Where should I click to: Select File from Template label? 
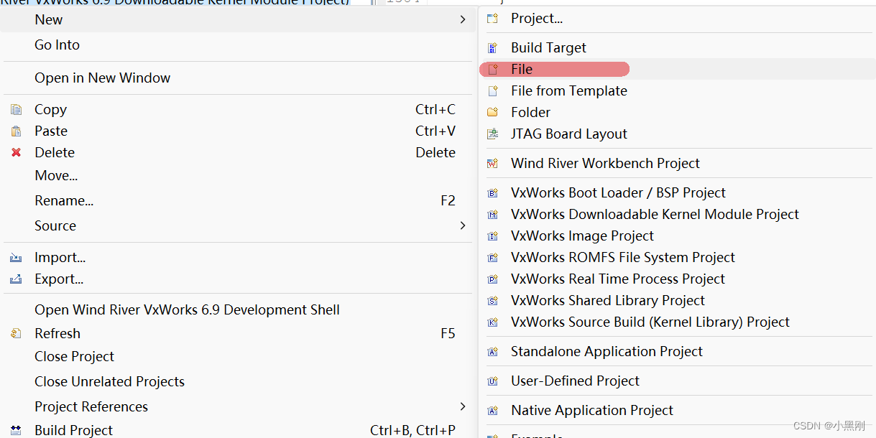click(x=569, y=90)
